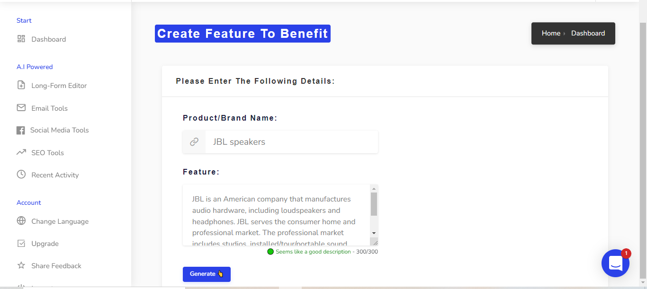Image resolution: width=647 pixels, height=289 pixels.
Task: Click the Recent Activity clock icon
Action: click(21, 175)
